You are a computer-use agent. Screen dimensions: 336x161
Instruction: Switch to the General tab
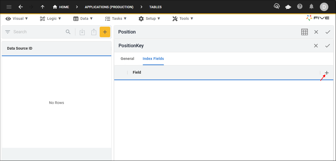(x=127, y=58)
